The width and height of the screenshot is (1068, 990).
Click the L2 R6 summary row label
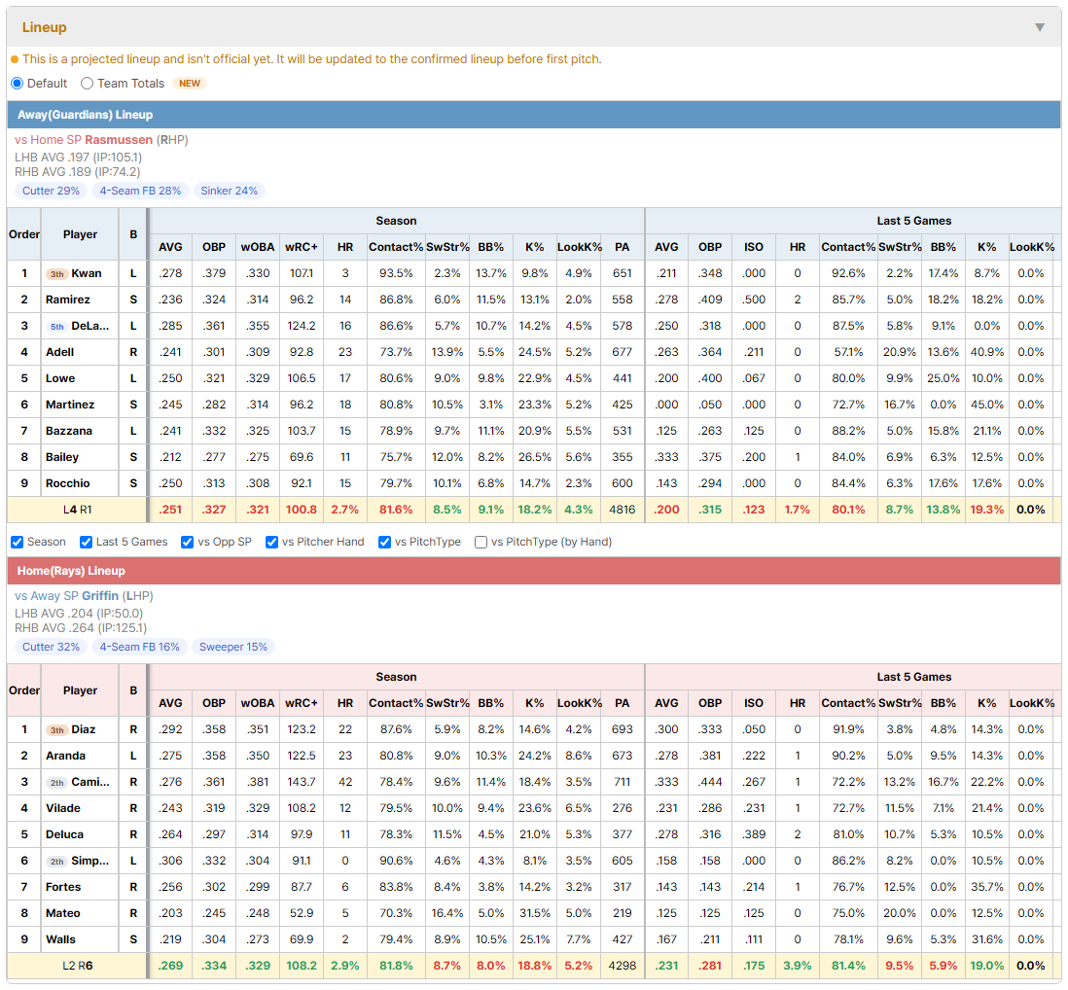click(77, 966)
